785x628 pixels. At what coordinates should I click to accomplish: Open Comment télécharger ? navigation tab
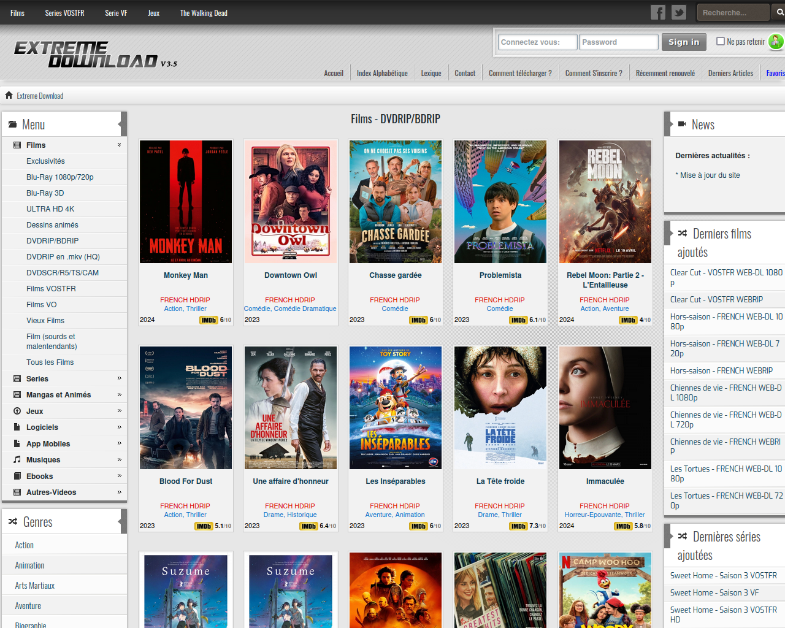point(520,73)
